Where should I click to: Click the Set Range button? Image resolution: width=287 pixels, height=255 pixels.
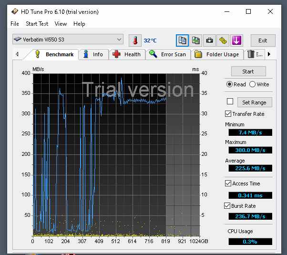254,102
